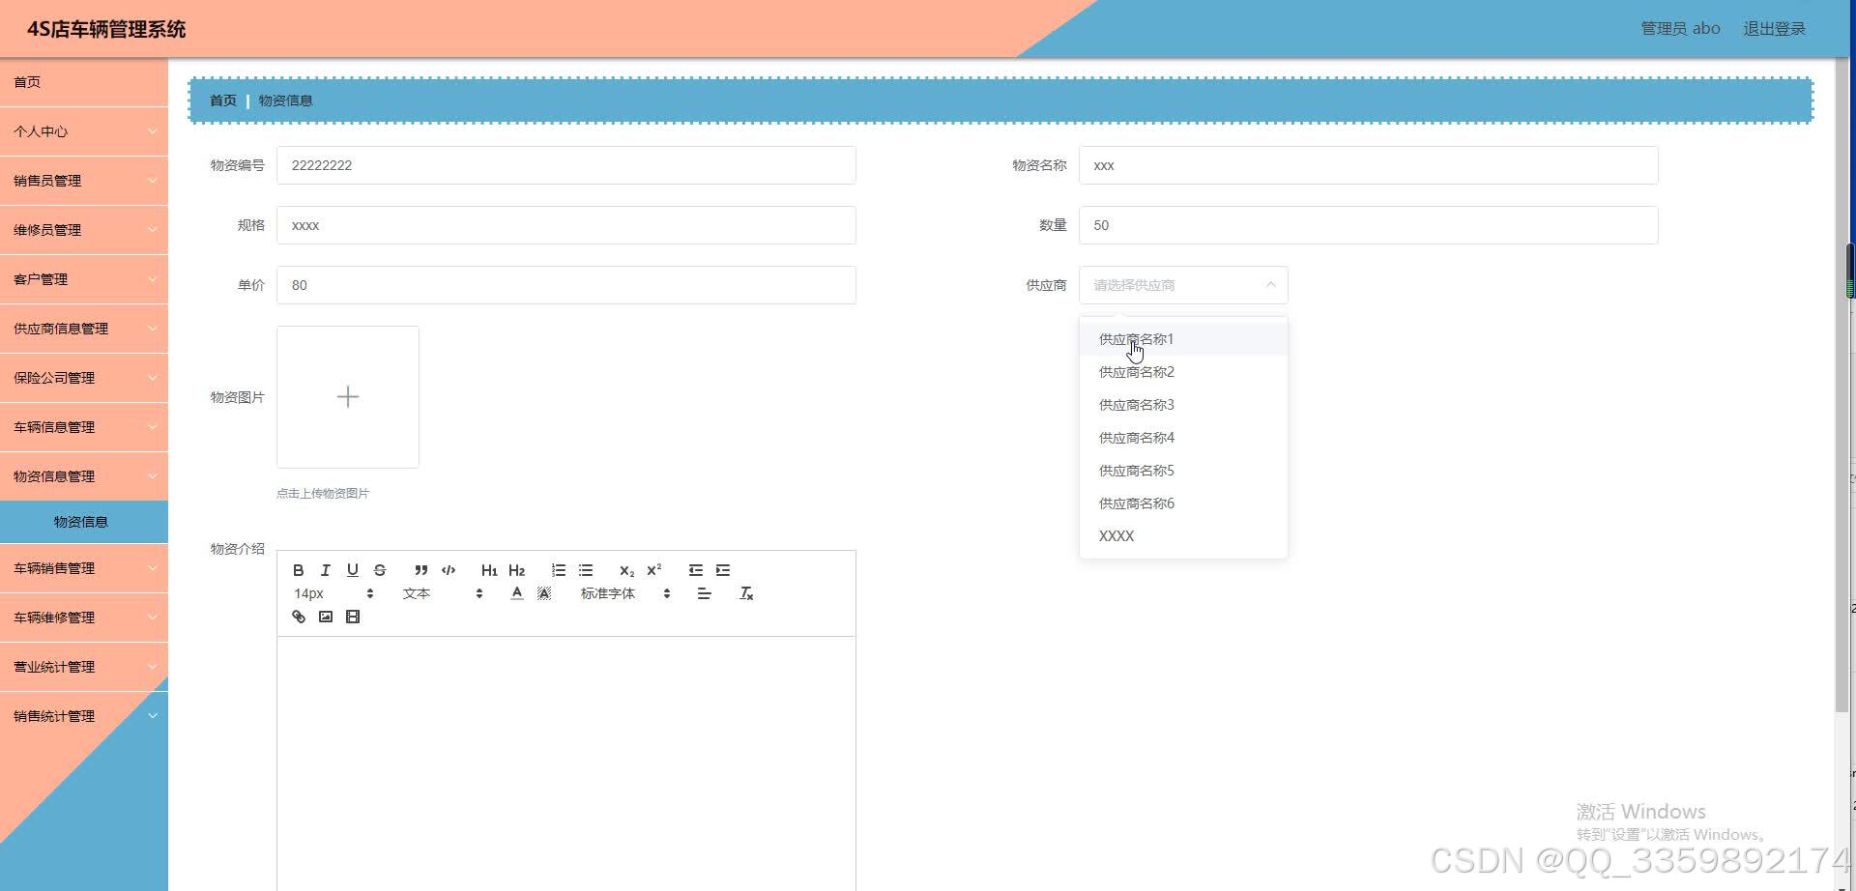Focus the 物资编号 input field
This screenshot has height=891, width=1856.
pyautogui.click(x=566, y=165)
